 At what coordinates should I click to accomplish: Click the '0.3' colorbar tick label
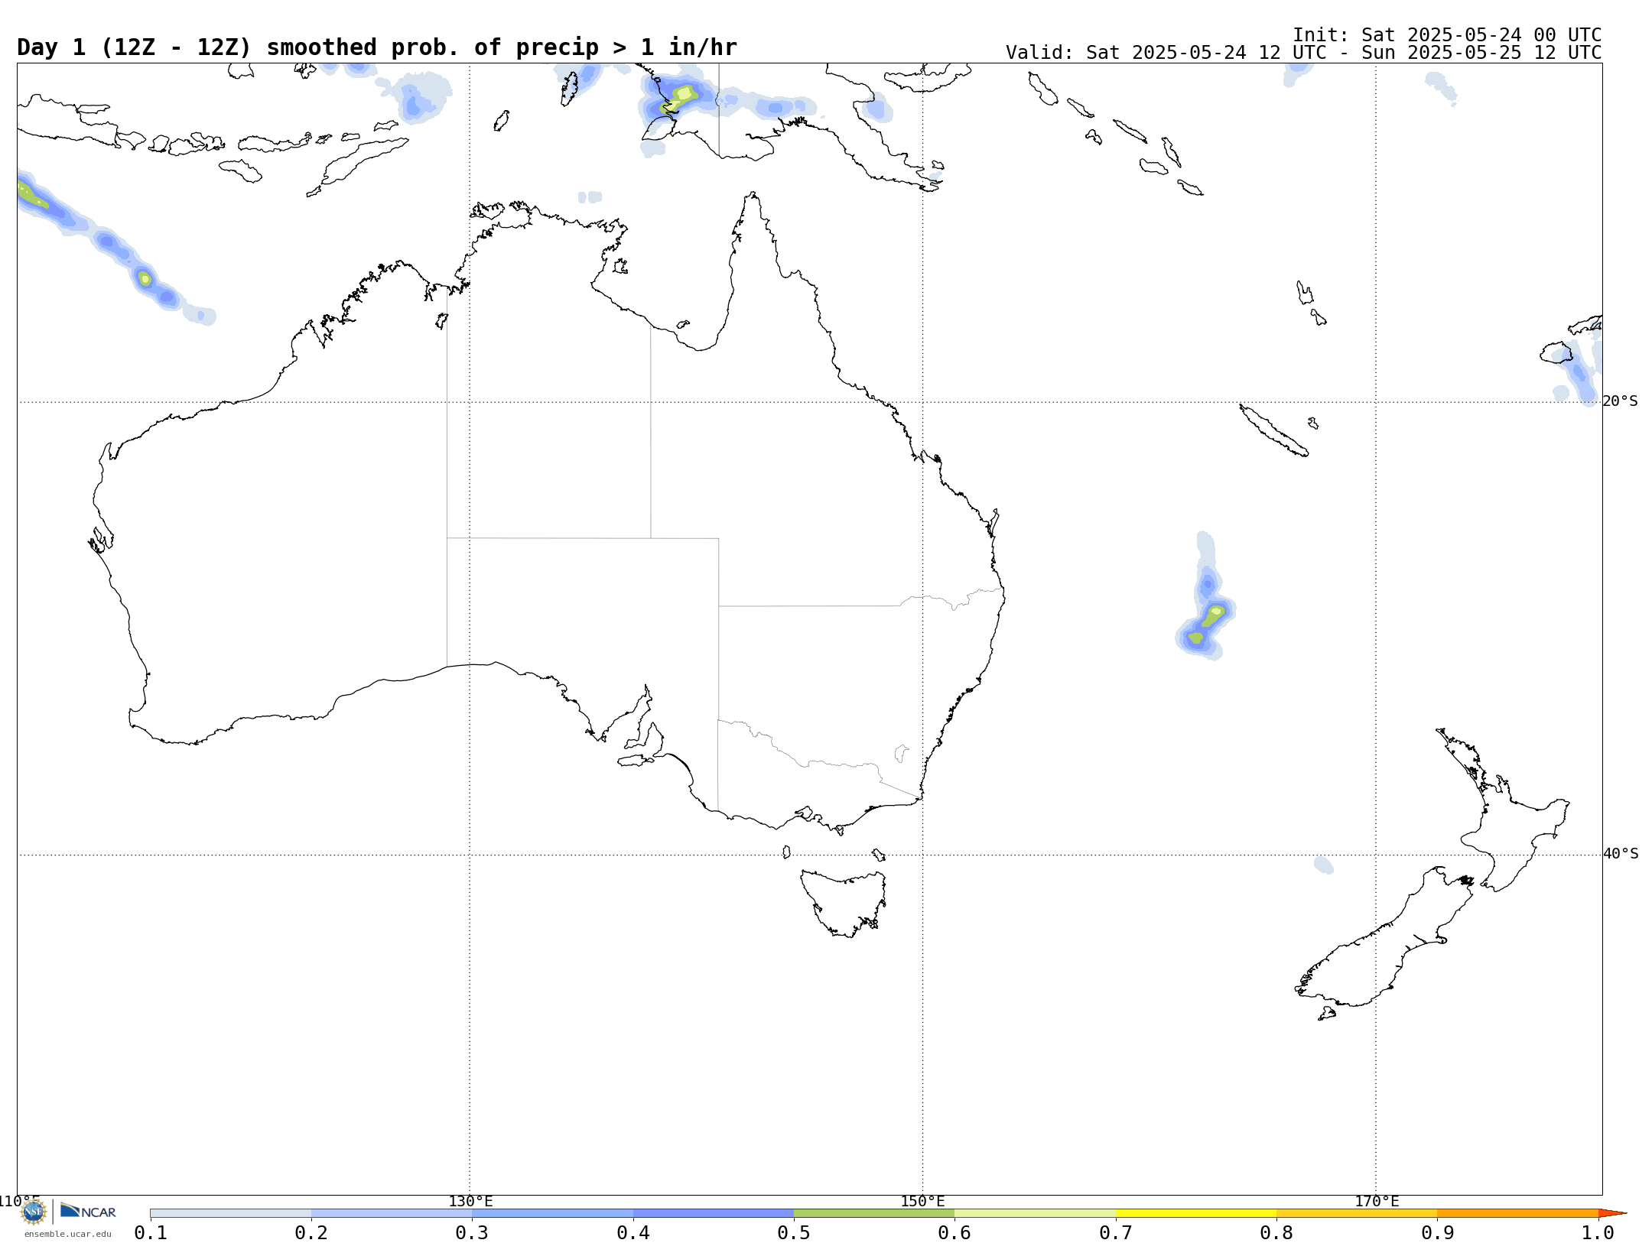[472, 1233]
